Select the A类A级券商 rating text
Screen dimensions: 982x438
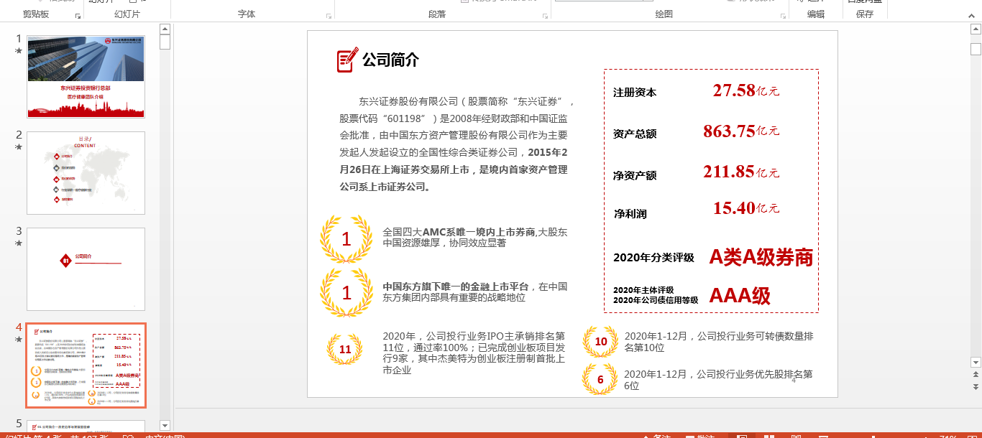(761, 257)
